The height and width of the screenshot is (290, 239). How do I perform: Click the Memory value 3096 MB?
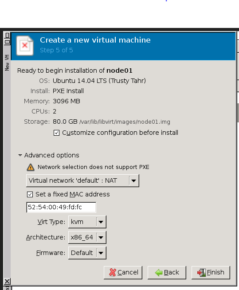tap(67, 101)
